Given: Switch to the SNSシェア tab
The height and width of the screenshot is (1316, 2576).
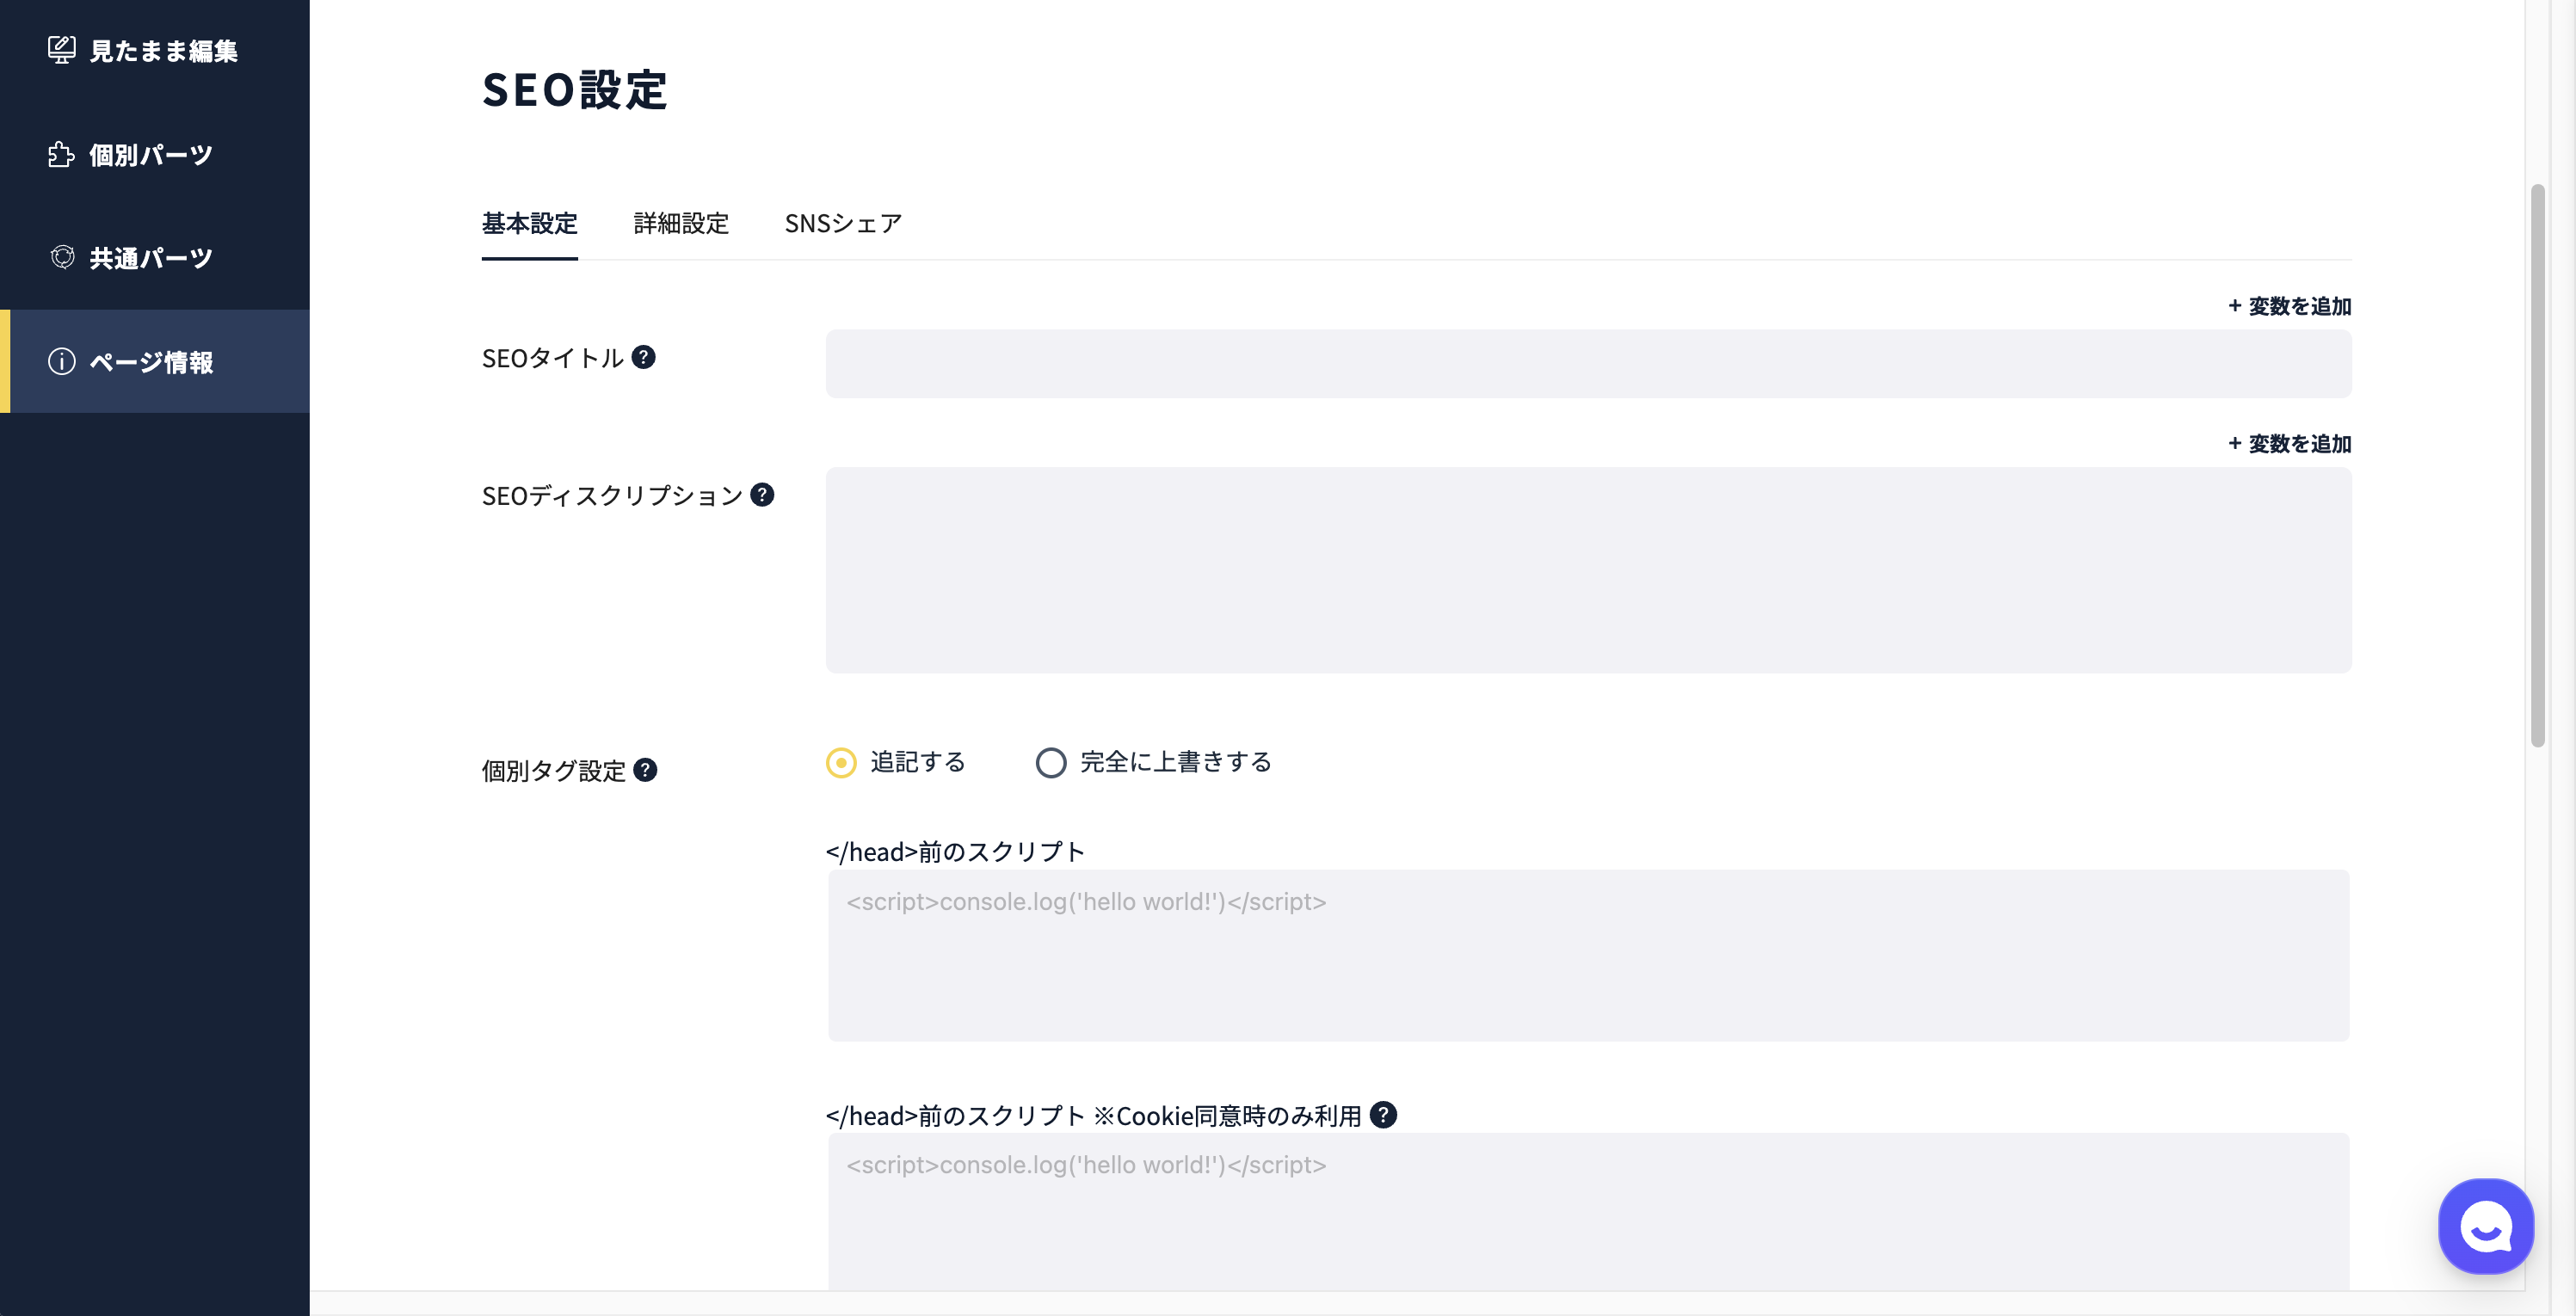Looking at the screenshot, I should (x=843, y=224).
